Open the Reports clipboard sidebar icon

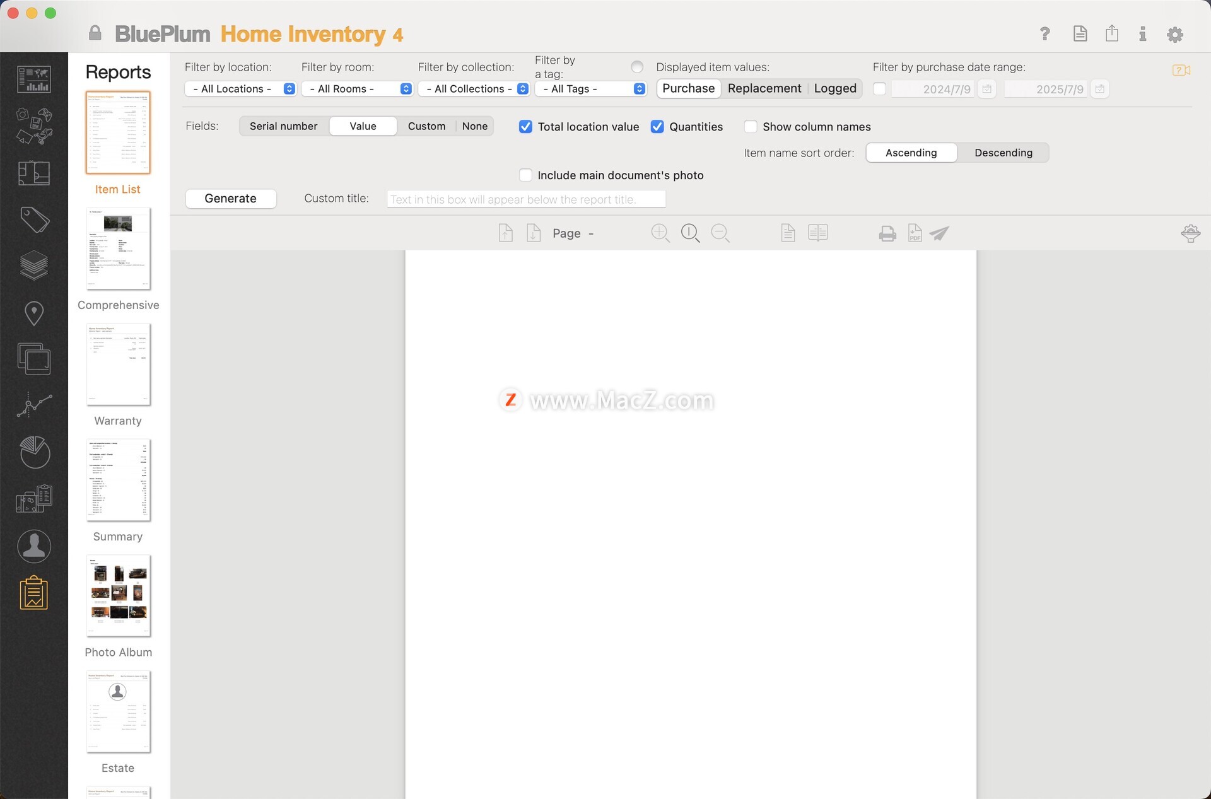34,593
